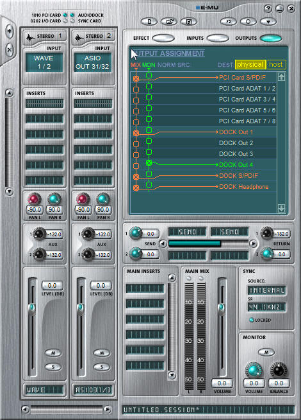Screen dimensions: 301x420
Task: Switch to the INPUTS view
Action: point(218,39)
